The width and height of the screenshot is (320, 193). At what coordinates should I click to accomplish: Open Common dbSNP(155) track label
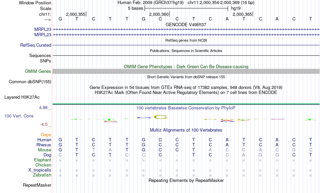tap(30, 82)
